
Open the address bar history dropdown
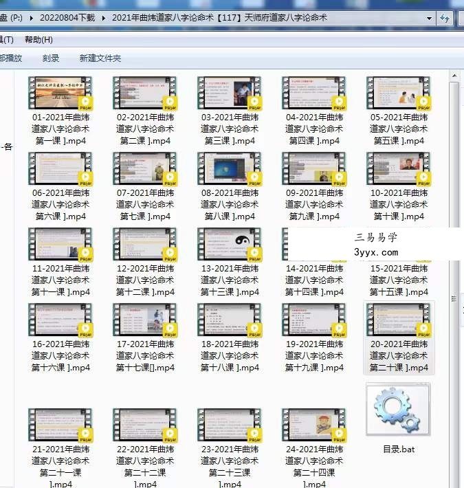coord(429,18)
